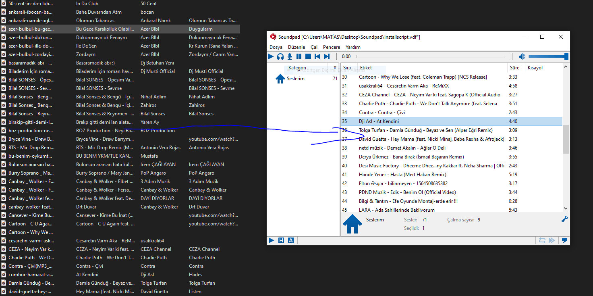Toggle the H button in Soundpad's status bar
The width and height of the screenshot is (593, 296).
[x=281, y=240]
